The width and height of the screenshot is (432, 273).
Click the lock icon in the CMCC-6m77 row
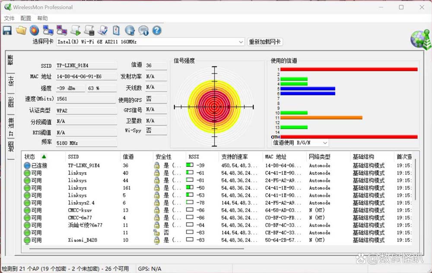[157, 218]
